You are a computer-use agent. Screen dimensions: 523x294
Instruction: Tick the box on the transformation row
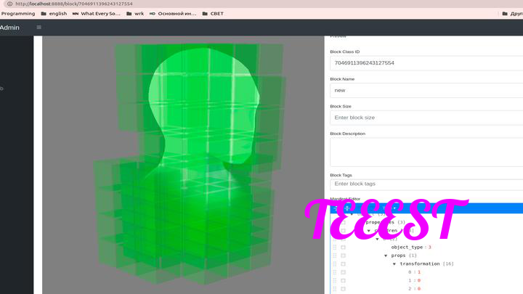point(343,264)
